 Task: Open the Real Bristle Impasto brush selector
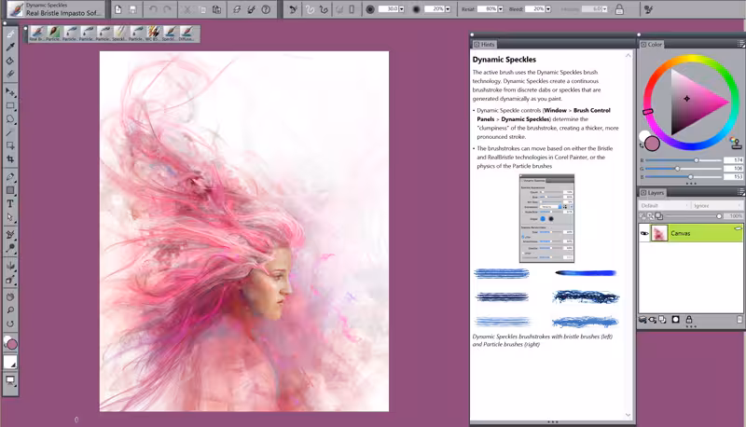coord(56,9)
